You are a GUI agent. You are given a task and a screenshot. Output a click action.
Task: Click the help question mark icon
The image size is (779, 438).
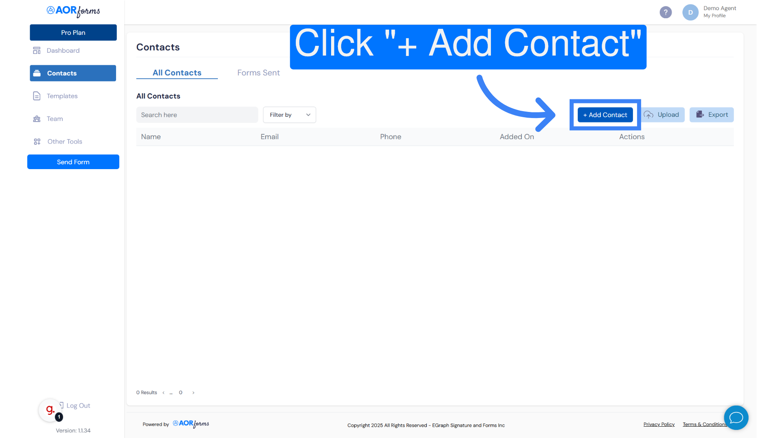(665, 12)
